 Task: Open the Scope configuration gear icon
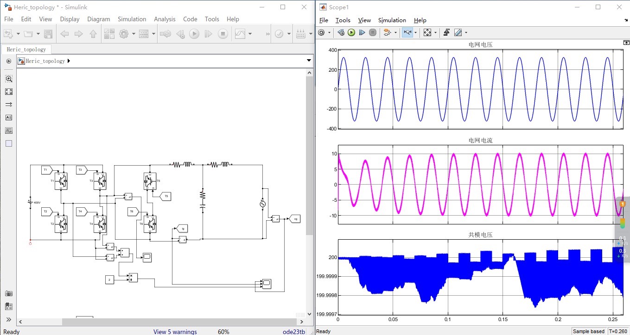[x=322, y=32]
